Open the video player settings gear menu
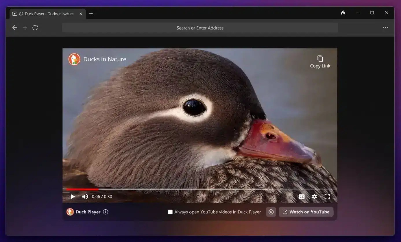401x242 pixels. click(x=314, y=196)
